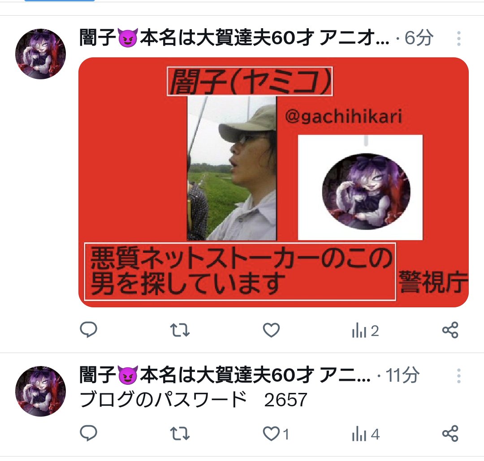
Task: Reply to the ブログのパスワード post
Action: pos(89,433)
